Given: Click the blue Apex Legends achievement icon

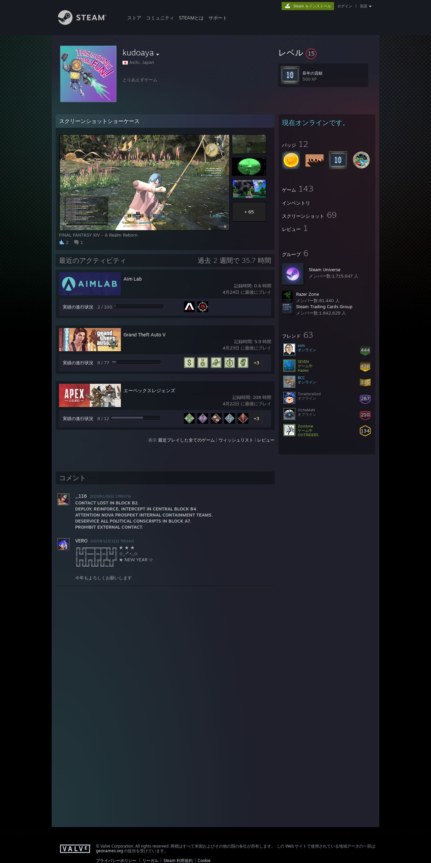Looking at the screenshot, I should [230, 418].
